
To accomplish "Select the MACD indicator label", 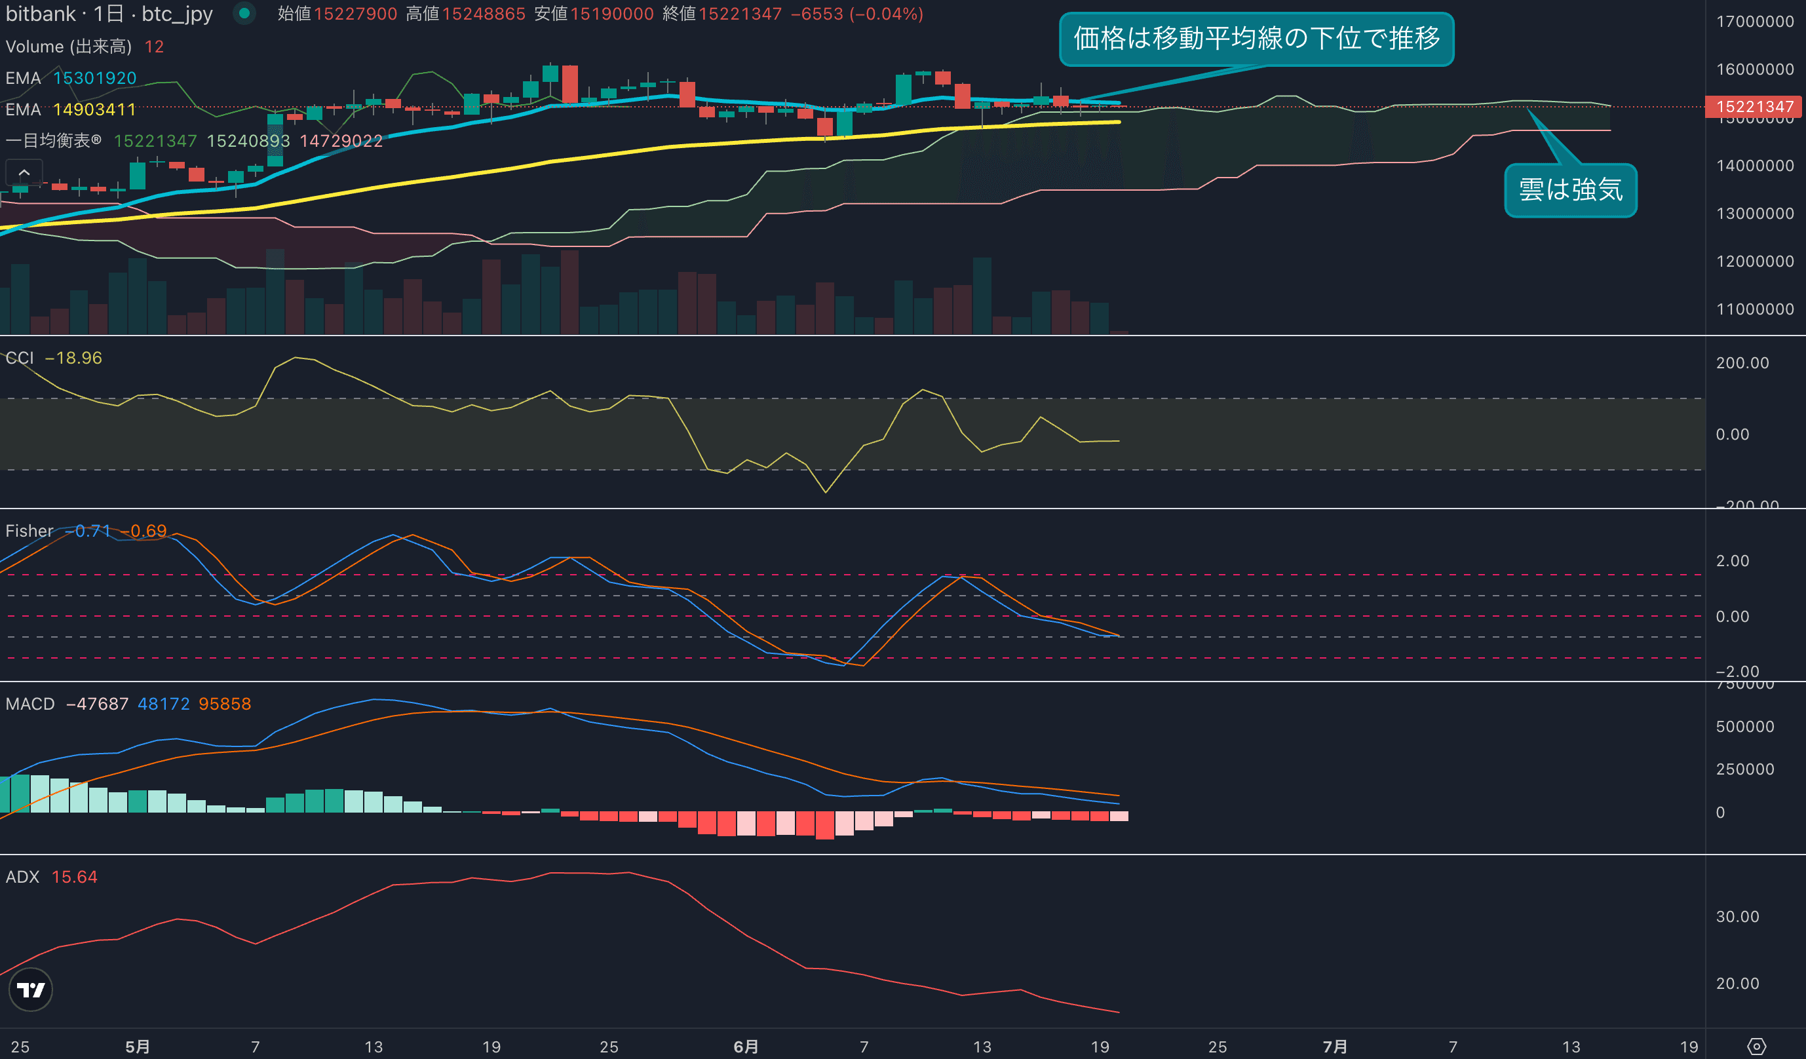I will click(30, 704).
